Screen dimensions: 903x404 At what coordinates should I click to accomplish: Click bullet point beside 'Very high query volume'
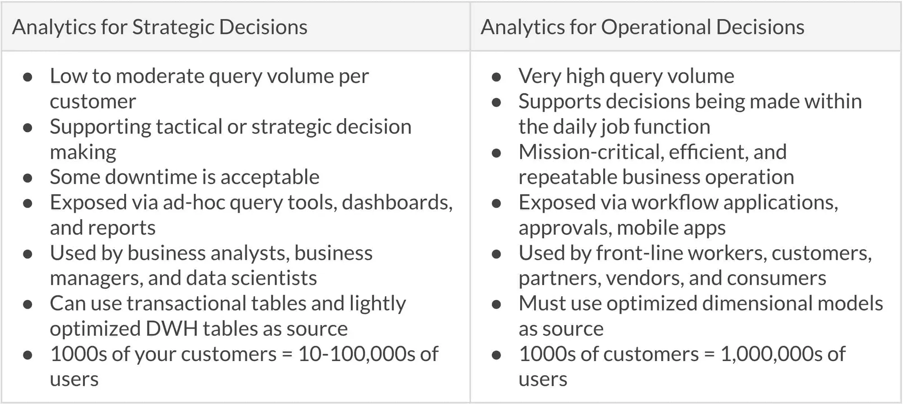[x=496, y=77]
